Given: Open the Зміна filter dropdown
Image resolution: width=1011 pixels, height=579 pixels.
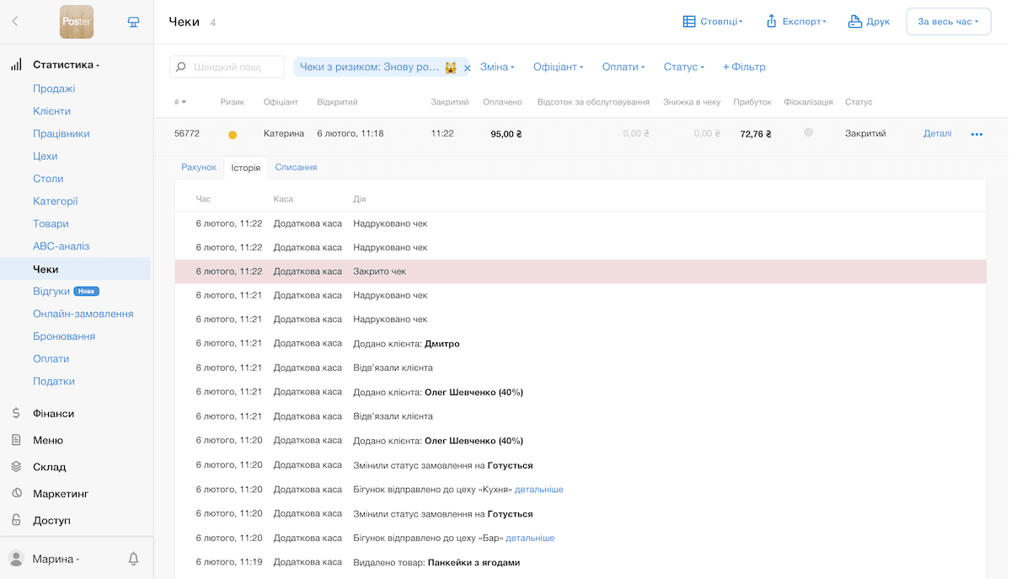Looking at the screenshot, I should pos(497,67).
